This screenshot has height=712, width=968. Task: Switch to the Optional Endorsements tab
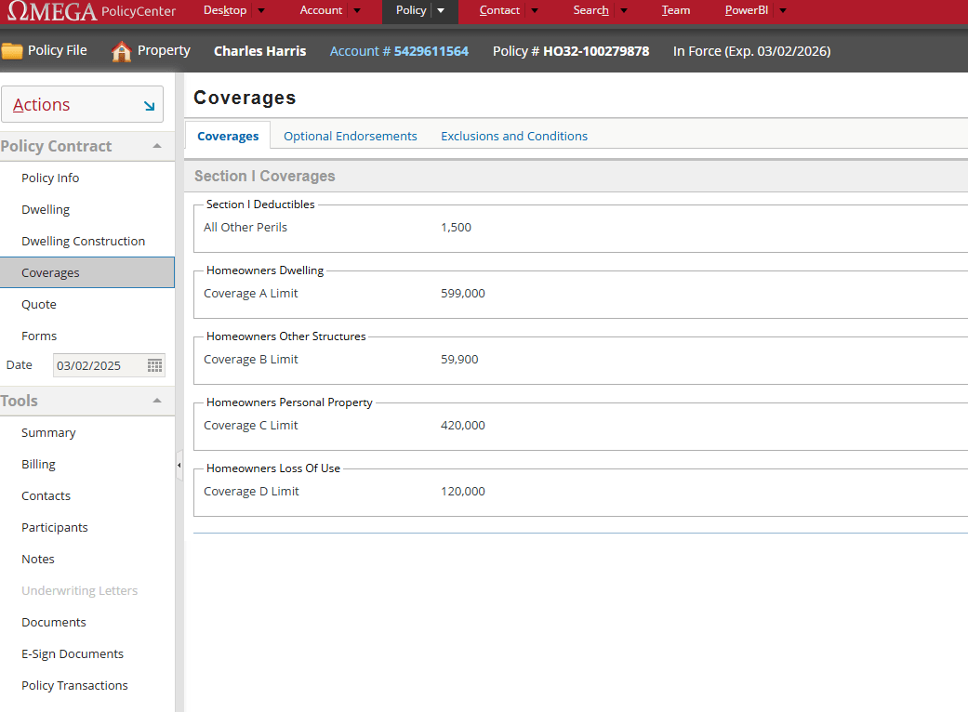tap(350, 137)
